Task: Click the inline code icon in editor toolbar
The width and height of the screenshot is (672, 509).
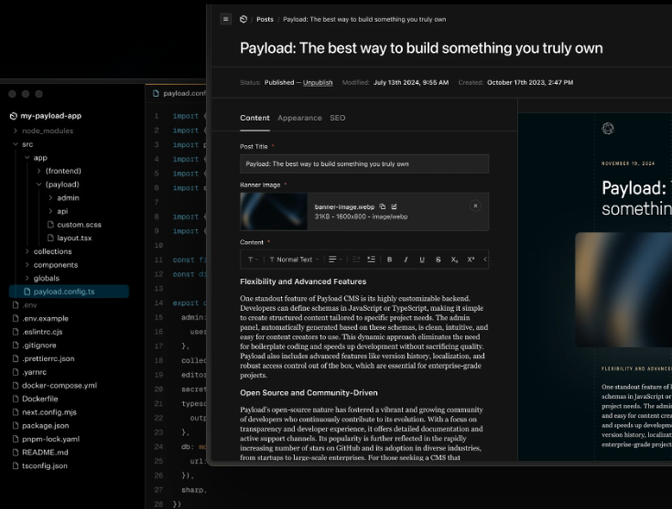Action: click(x=485, y=259)
